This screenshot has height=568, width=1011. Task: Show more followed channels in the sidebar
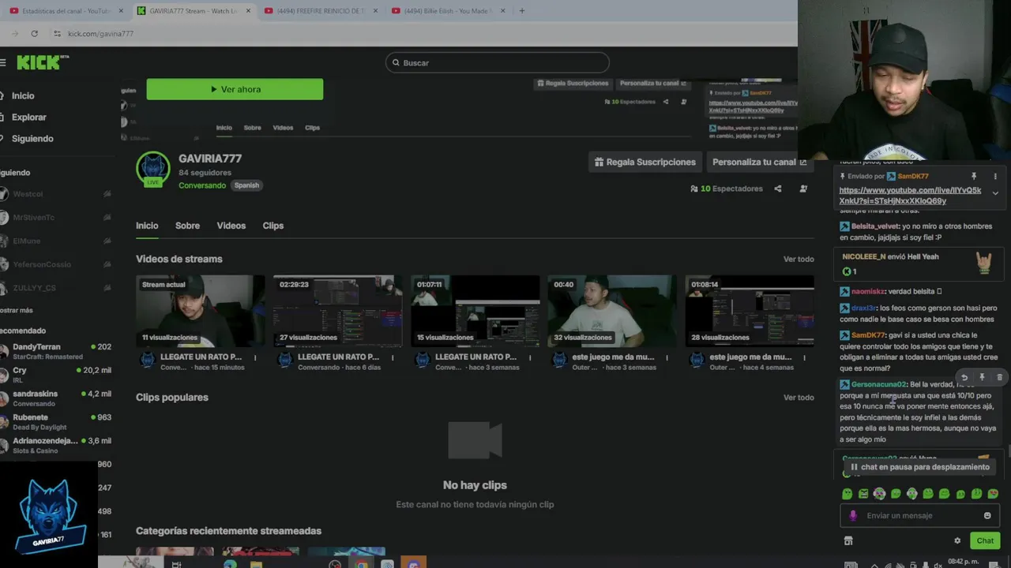[17, 310]
